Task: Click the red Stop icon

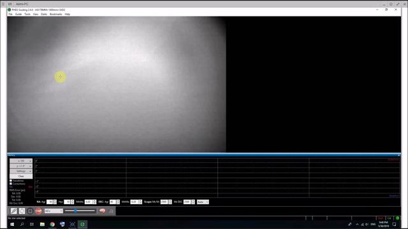Action: pyautogui.click(x=38, y=211)
